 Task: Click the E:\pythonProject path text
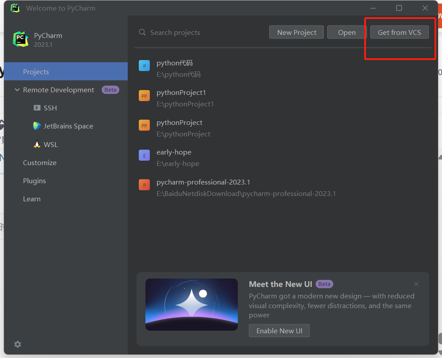tap(183, 134)
